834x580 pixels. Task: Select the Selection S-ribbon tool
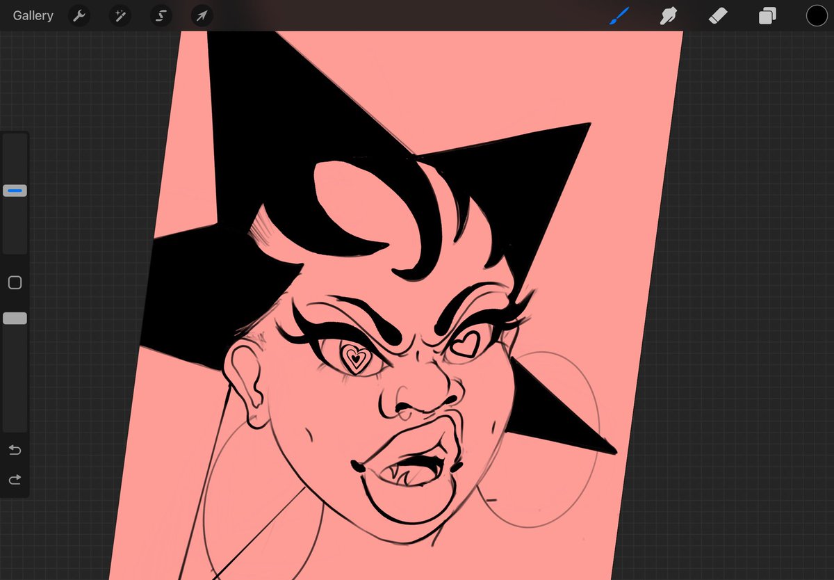pyautogui.click(x=161, y=16)
